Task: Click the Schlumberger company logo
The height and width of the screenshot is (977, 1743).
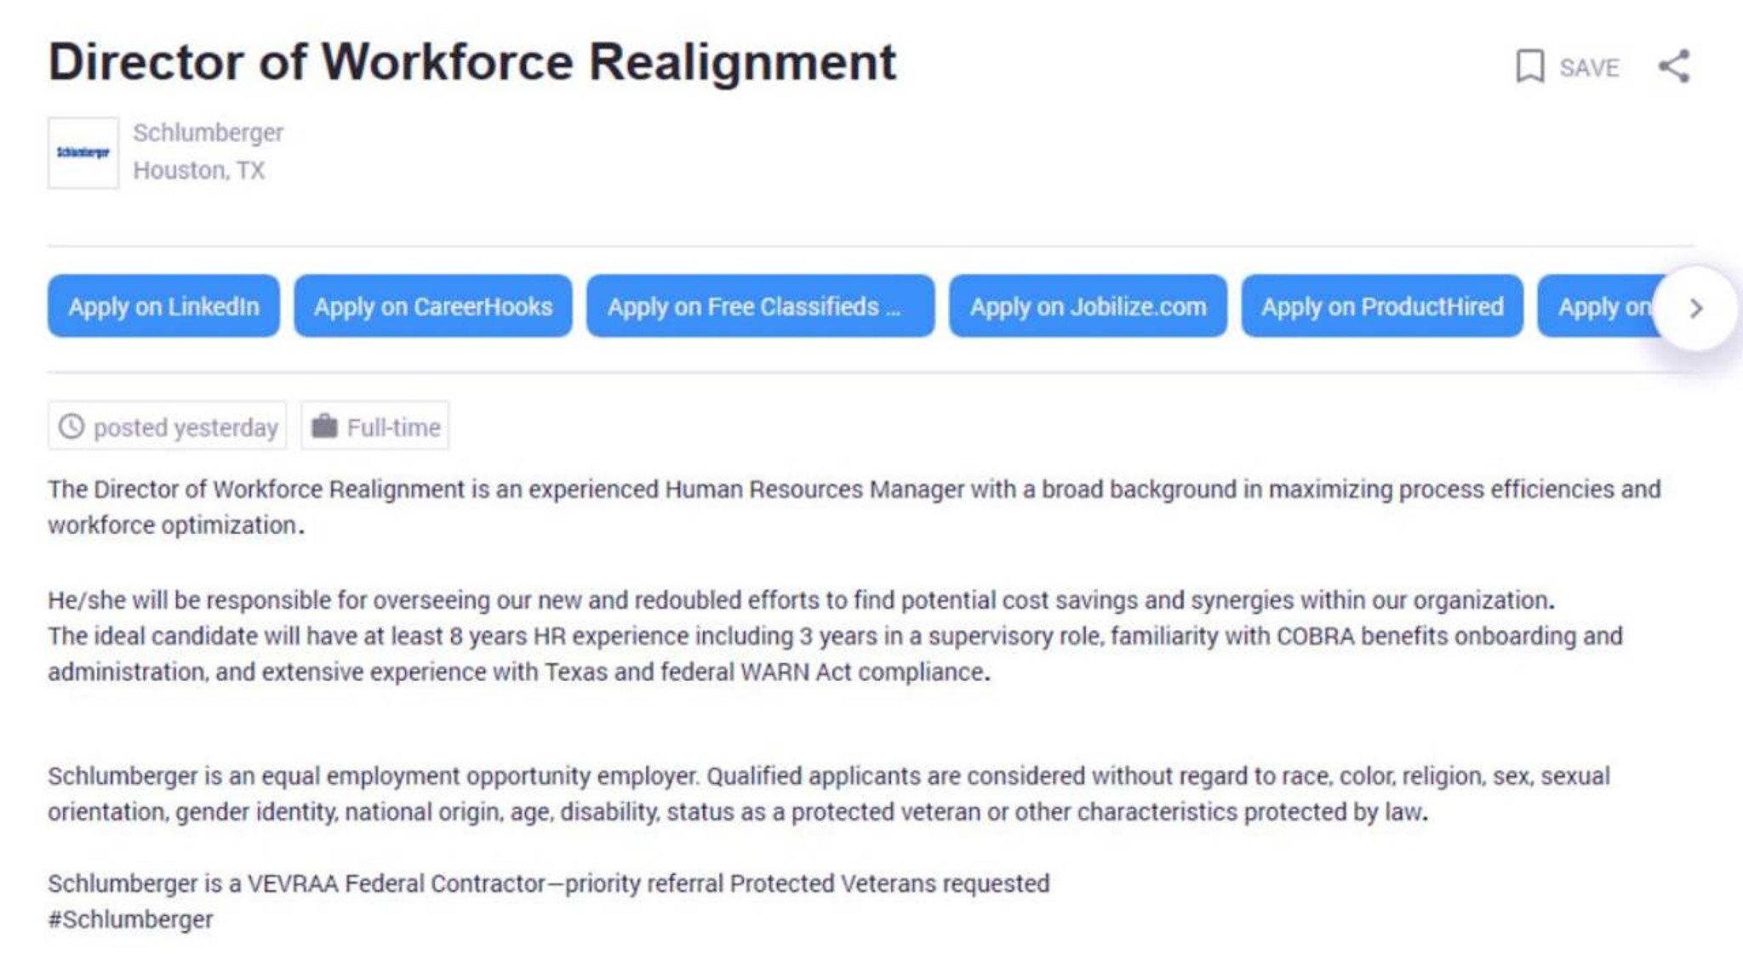Action: pos(83,152)
